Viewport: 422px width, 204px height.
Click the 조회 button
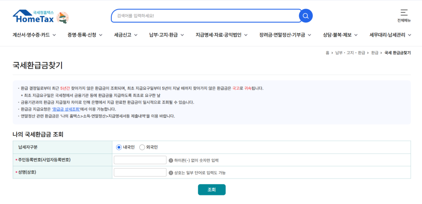(x=211, y=190)
